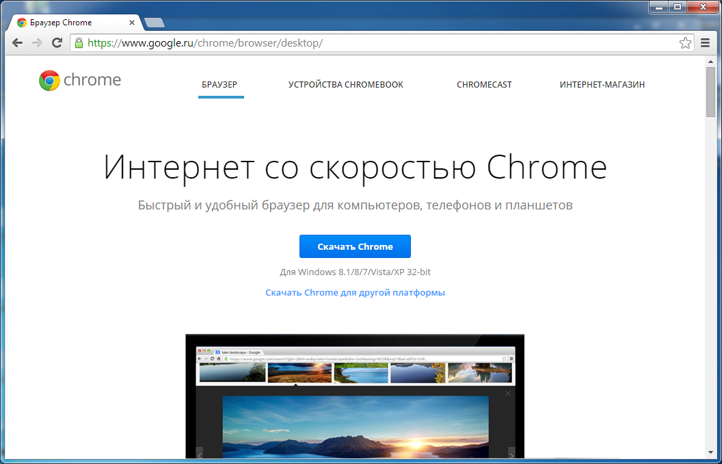The image size is (722, 464).
Task: Open the CHROMECAST navigation link
Action: 484,85
